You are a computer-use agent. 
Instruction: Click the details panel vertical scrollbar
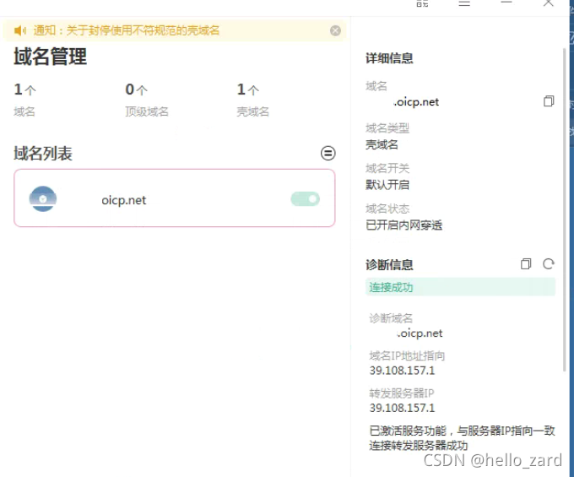565,210
